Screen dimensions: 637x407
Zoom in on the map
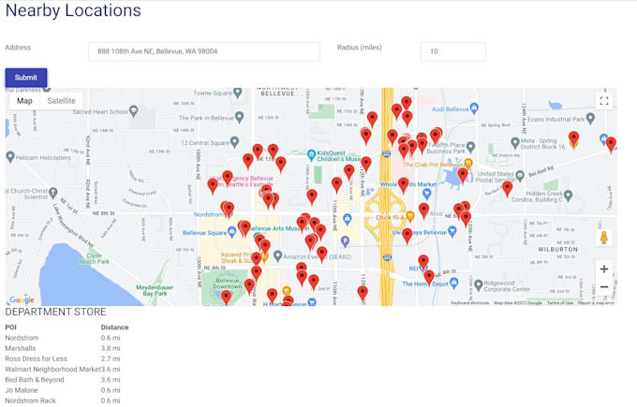point(604,269)
